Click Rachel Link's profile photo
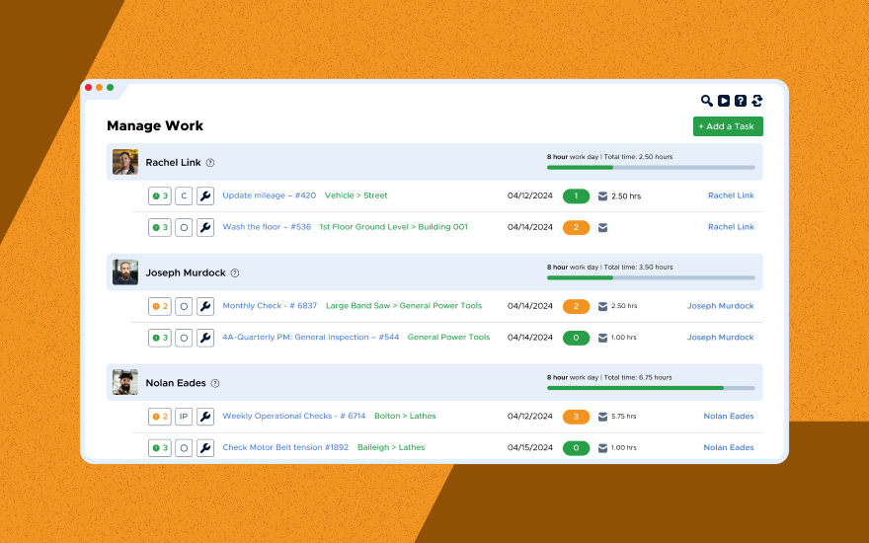 pyautogui.click(x=125, y=162)
